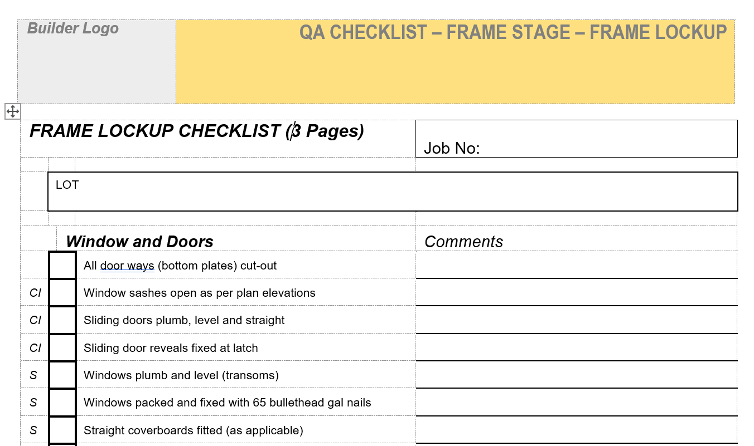Viewport: 754px width, 446px height.
Task: Click the table move handle icon
Action: pyautogui.click(x=13, y=111)
